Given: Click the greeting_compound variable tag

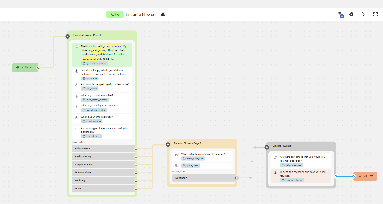Looking at the screenshot, I should coord(94,63).
